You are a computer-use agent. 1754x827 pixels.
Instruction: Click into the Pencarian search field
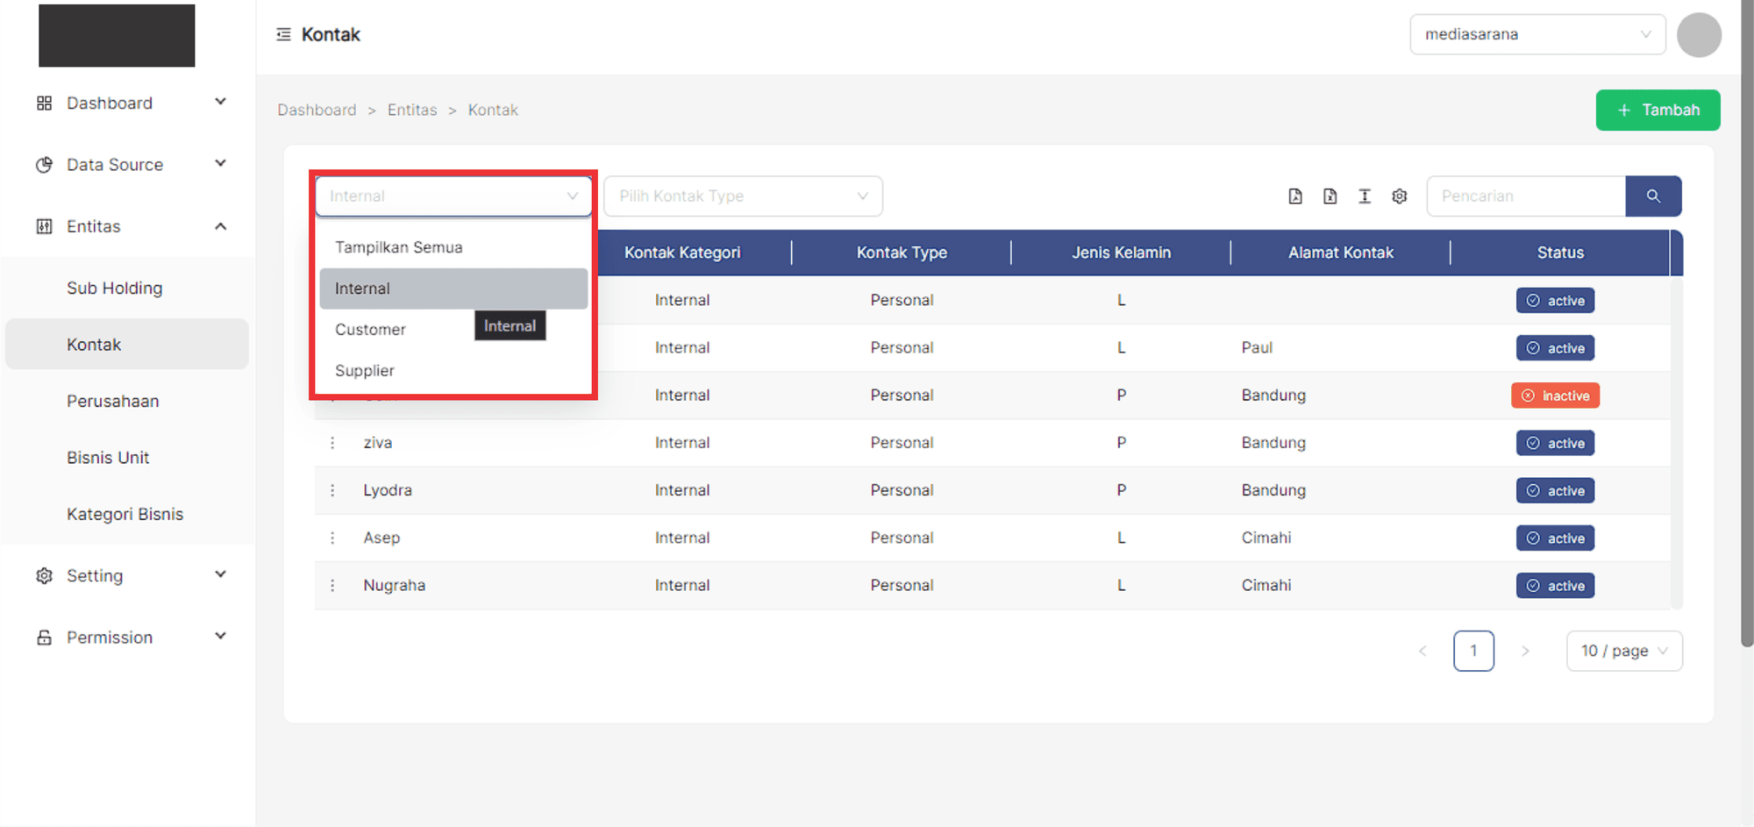pos(1525,196)
